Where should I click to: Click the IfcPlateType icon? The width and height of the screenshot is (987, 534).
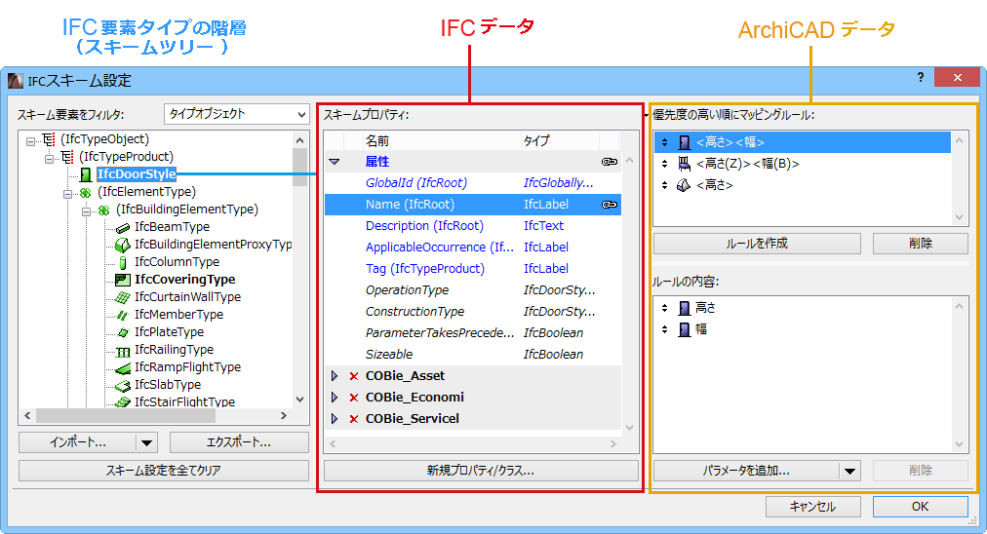pyautogui.click(x=123, y=332)
